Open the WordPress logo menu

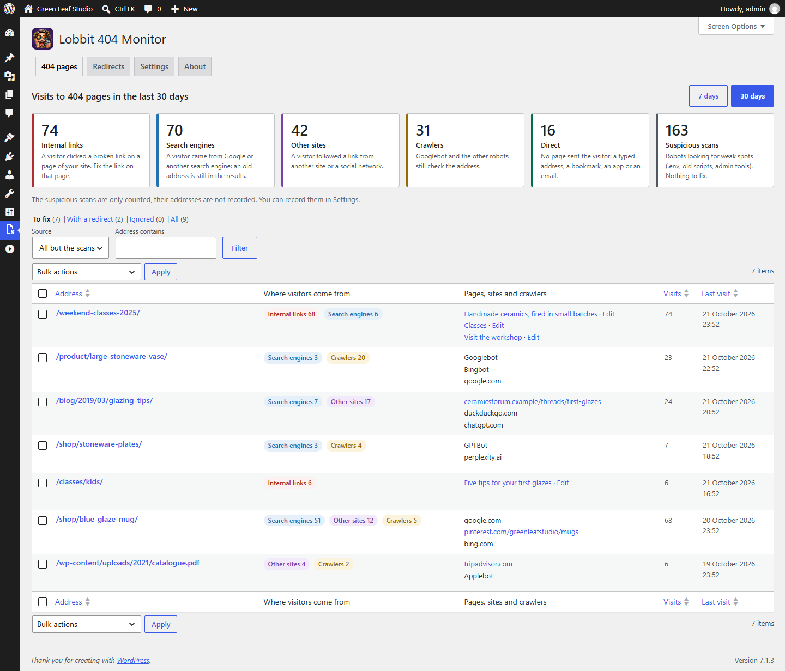pyautogui.click(x=9, y=9)
